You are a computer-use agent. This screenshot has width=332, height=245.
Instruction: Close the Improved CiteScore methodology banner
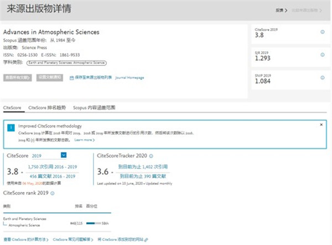pyautogui.click(x=321, y=125)
